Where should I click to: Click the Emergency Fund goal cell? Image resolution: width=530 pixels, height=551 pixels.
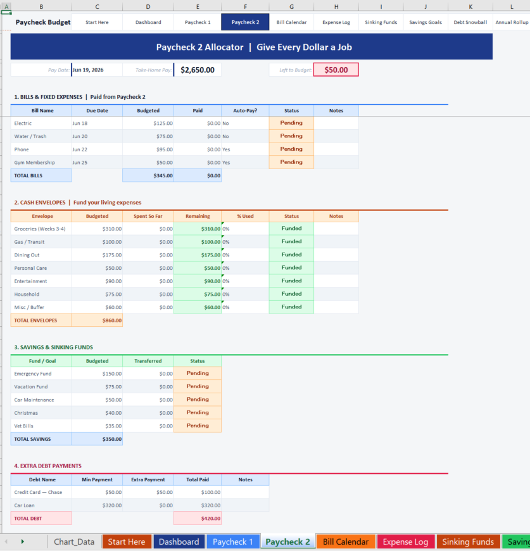41,374
